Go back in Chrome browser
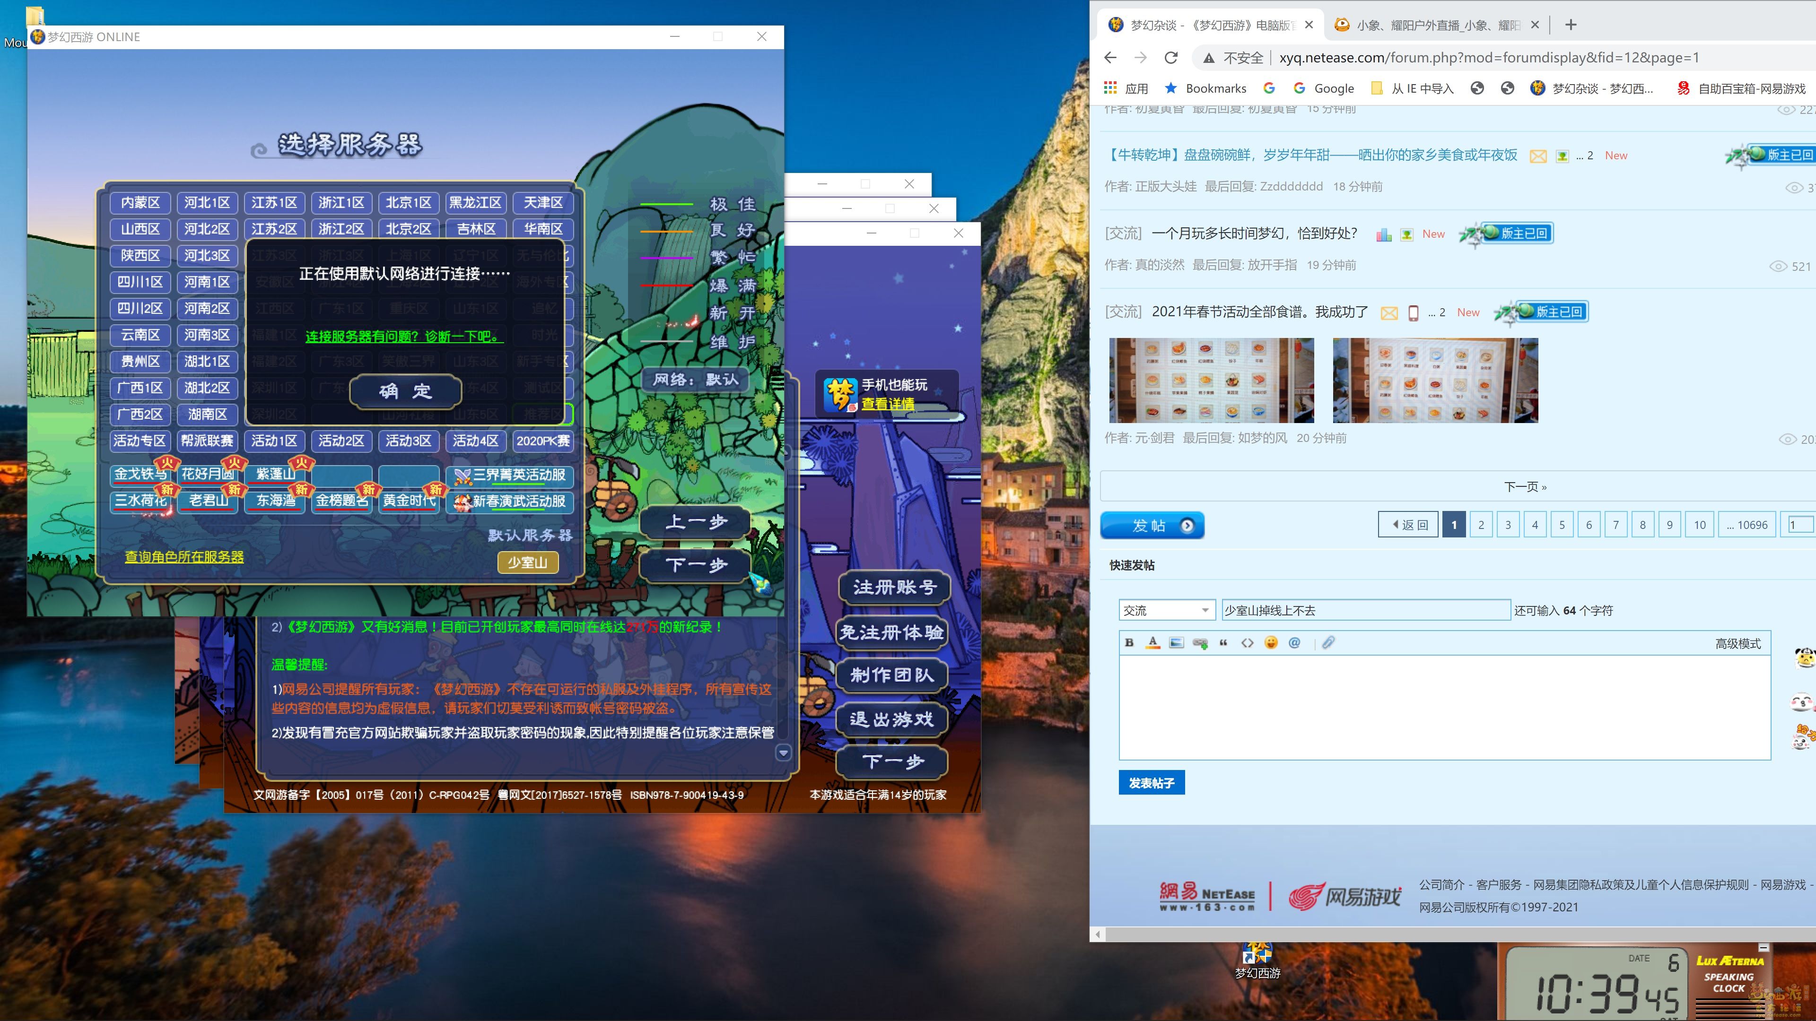 tap(1110, 58)
